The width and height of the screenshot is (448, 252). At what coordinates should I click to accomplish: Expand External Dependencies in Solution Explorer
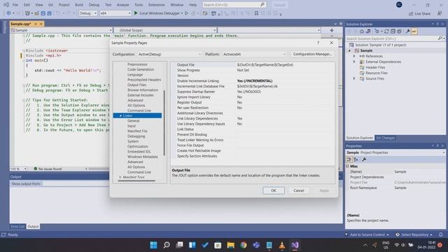coord(354,62)
